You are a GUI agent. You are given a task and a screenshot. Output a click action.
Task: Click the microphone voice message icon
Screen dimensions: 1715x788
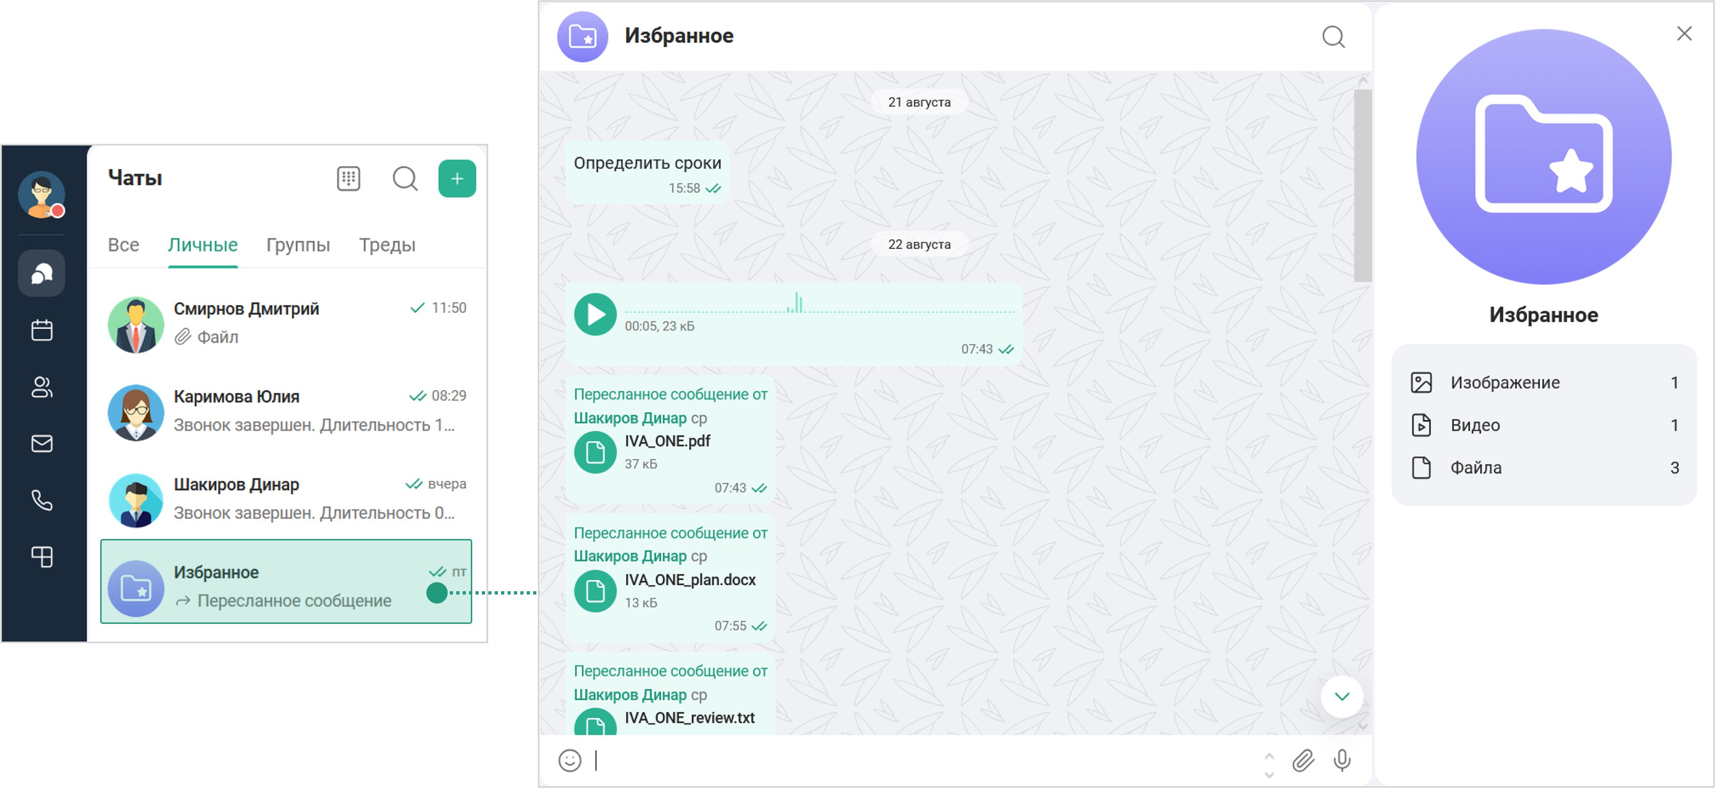click(x=1342, y=760)
